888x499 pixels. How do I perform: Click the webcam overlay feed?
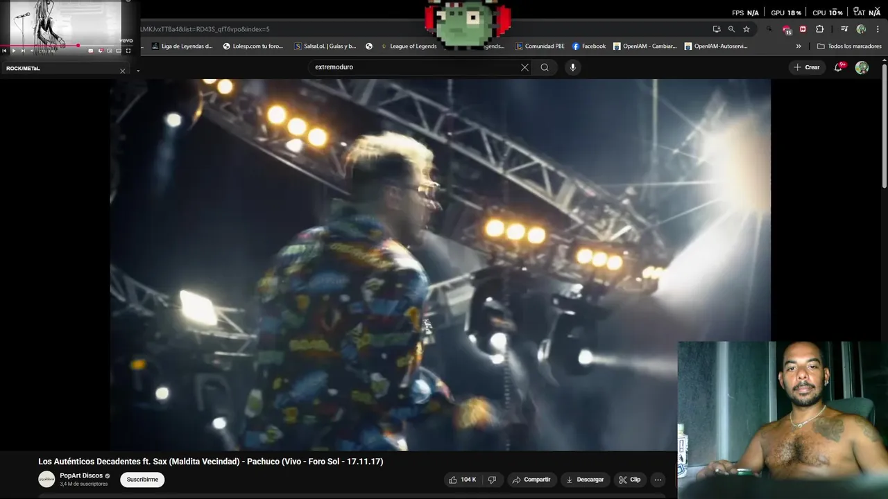(x=783, y=420)
